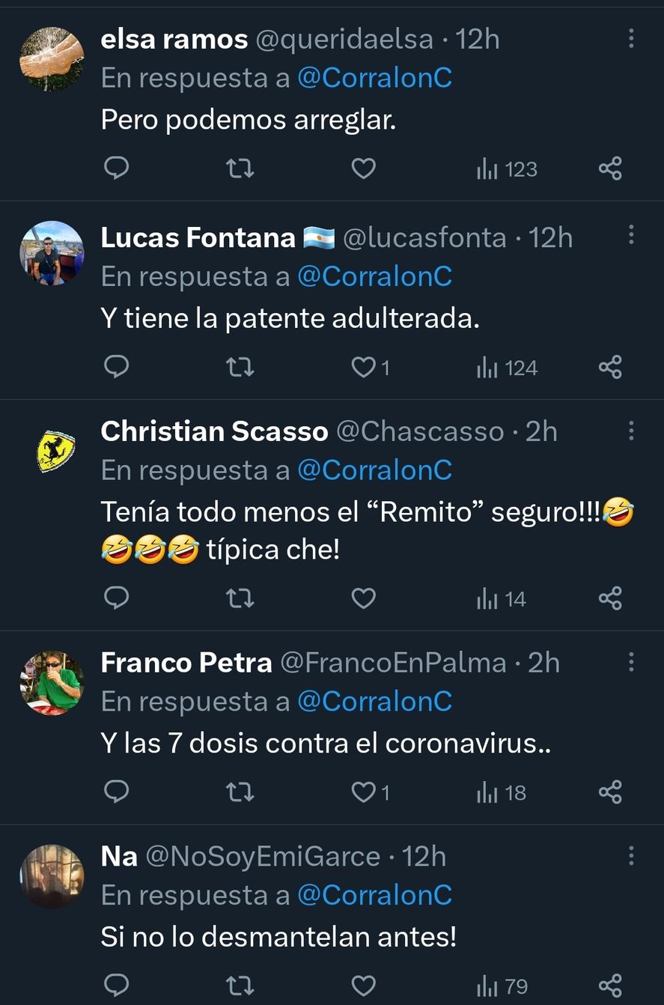The width and height of the screenshot is (664, 1005).
Task: Tap the @CorralonC mention under Na
Action: point(374,895)
